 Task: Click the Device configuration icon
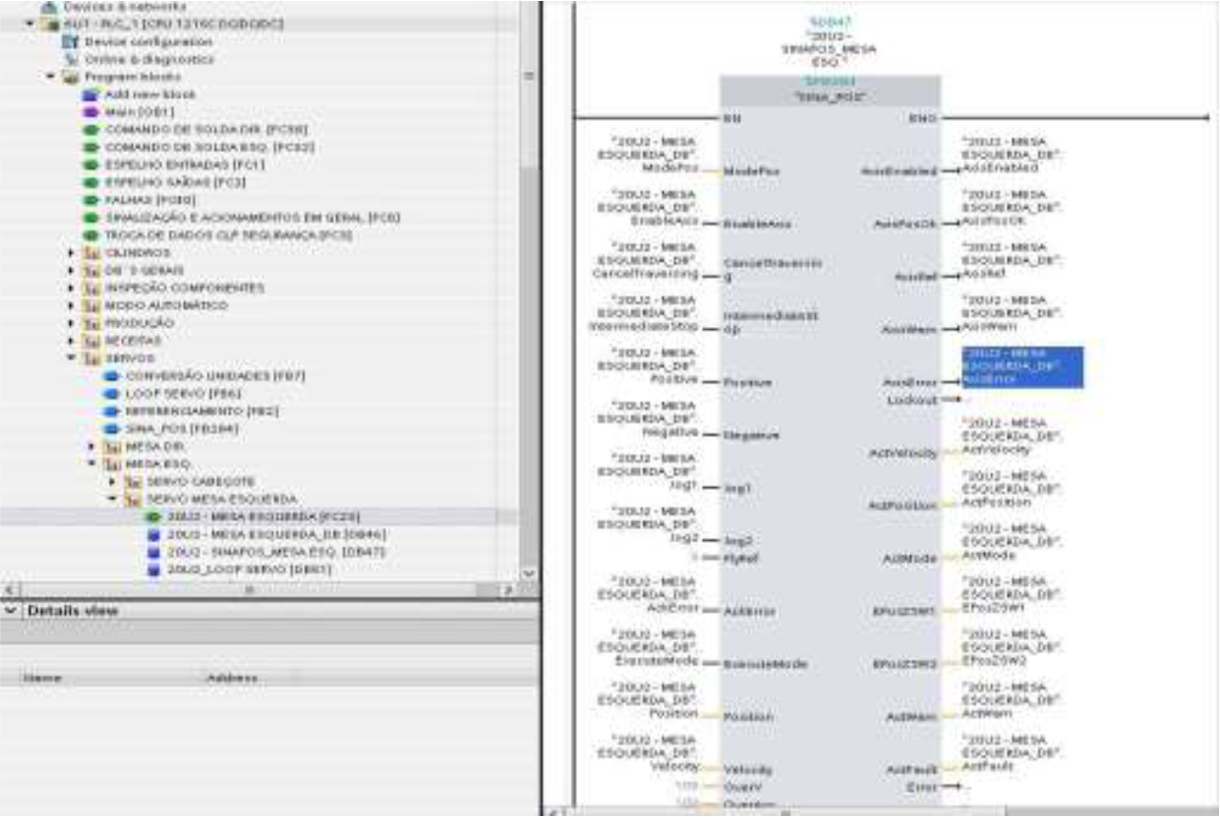[69, 42]
